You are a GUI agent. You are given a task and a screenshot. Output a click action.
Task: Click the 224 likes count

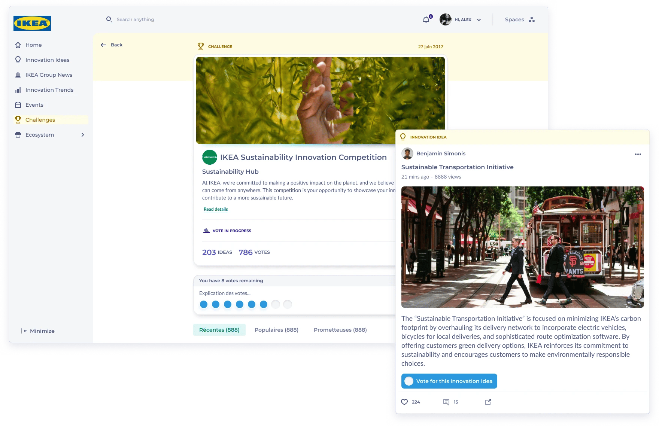coord(416,402)
